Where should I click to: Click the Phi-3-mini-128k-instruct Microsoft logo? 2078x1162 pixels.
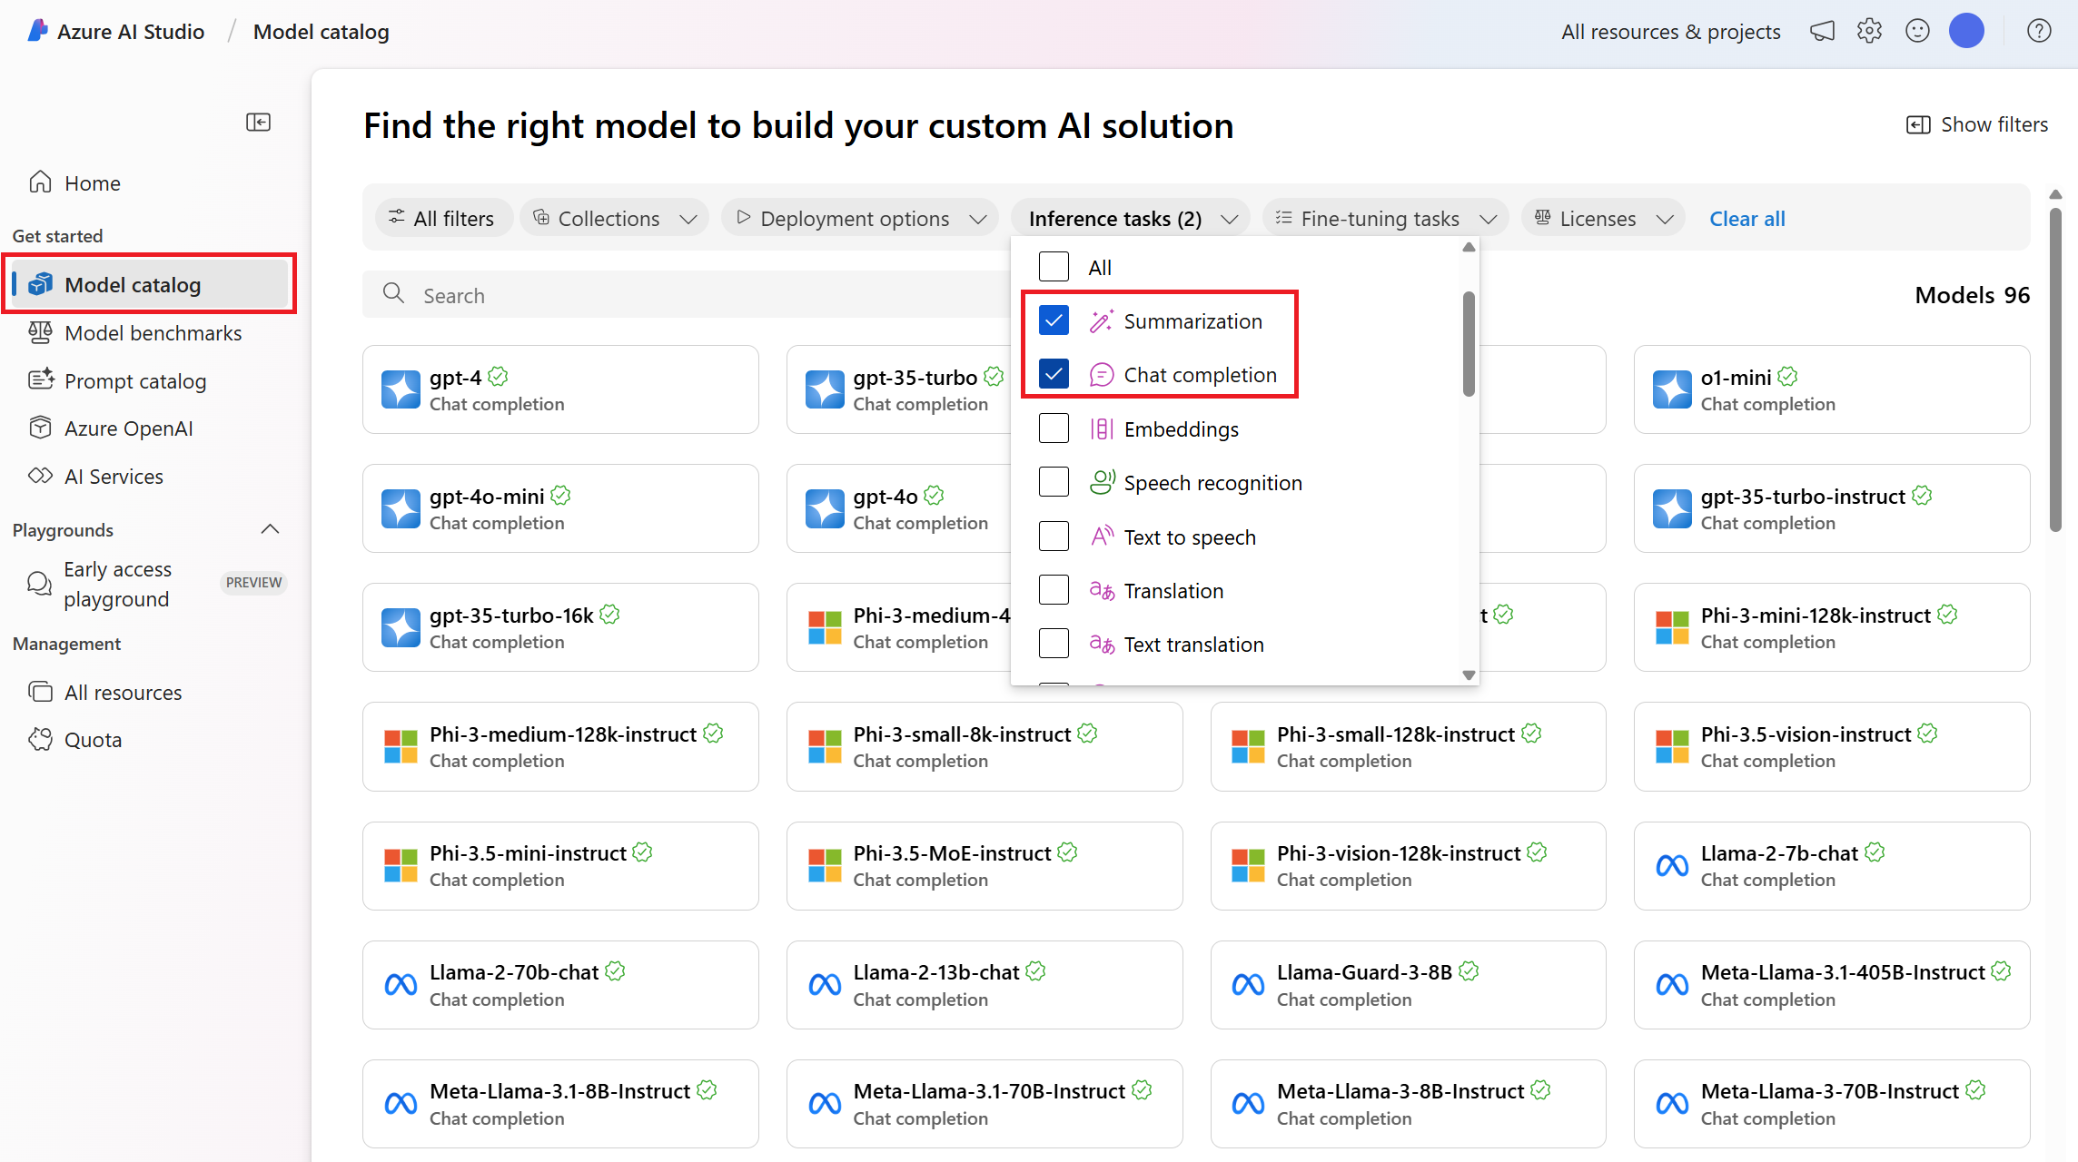[1672, 627]
